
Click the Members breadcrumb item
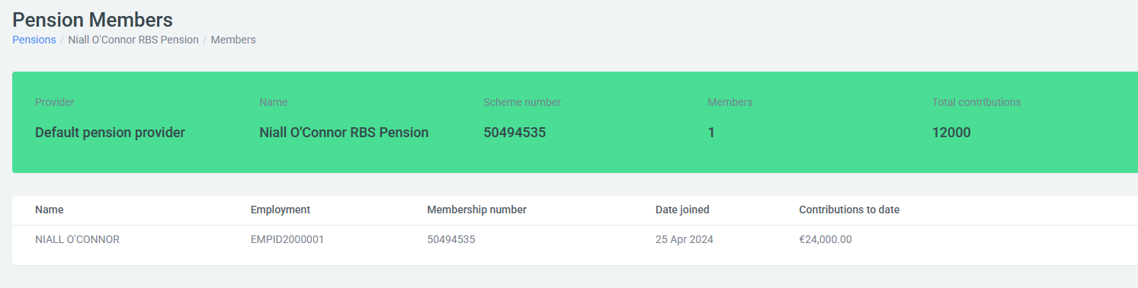pos(233,40)
